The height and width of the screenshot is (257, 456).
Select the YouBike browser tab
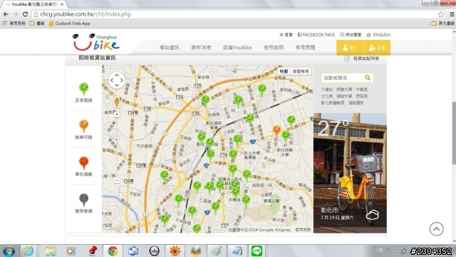pyautogui.click(x=33, y=4)
